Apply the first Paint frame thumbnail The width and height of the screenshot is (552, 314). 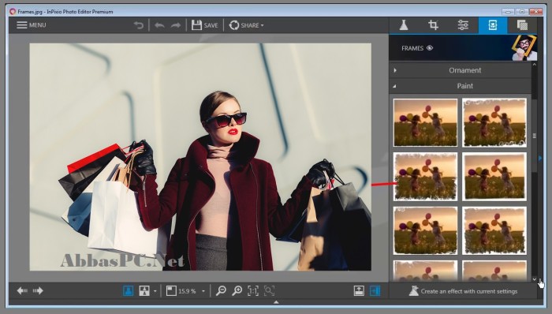click(x=425, y=122)
